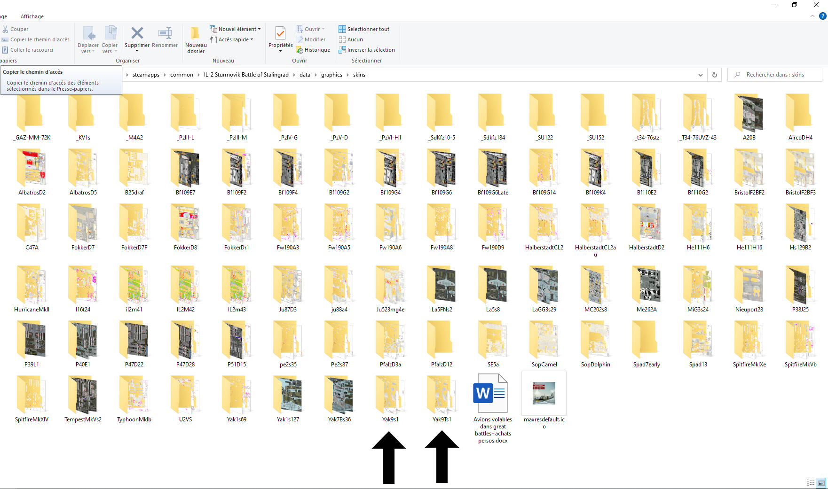
Task: Open the Affichage ribbon tab
Action: click(x=32, y=16)
